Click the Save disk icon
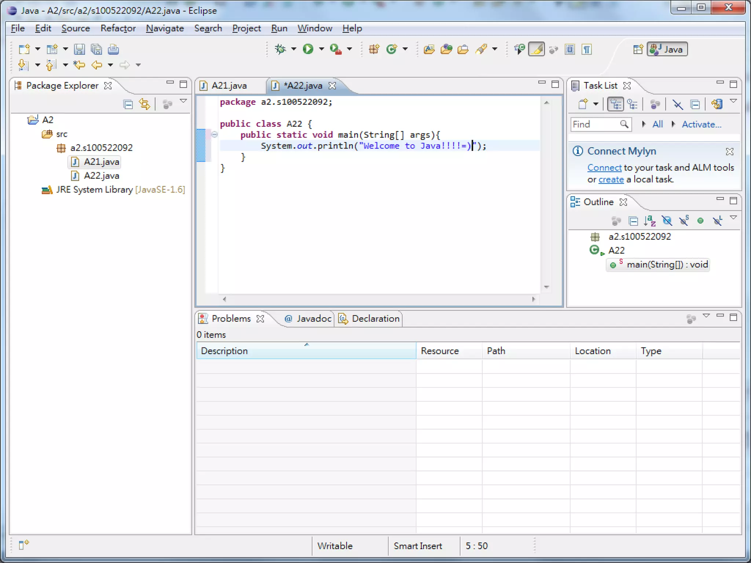This screenshot has height=563, width=751. 79,49
